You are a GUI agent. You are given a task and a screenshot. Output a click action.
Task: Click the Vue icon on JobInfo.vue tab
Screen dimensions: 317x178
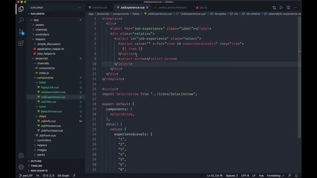(x=90, y=8)
